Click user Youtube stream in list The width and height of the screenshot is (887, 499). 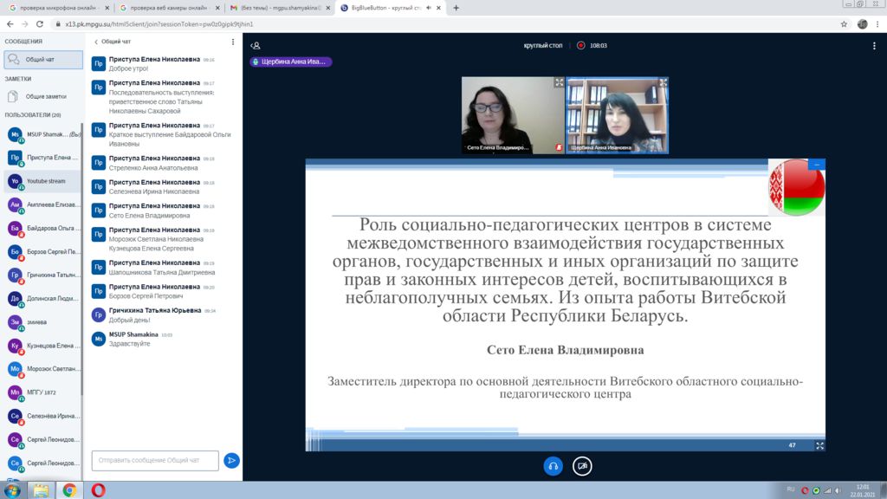(x=43, y=181)
